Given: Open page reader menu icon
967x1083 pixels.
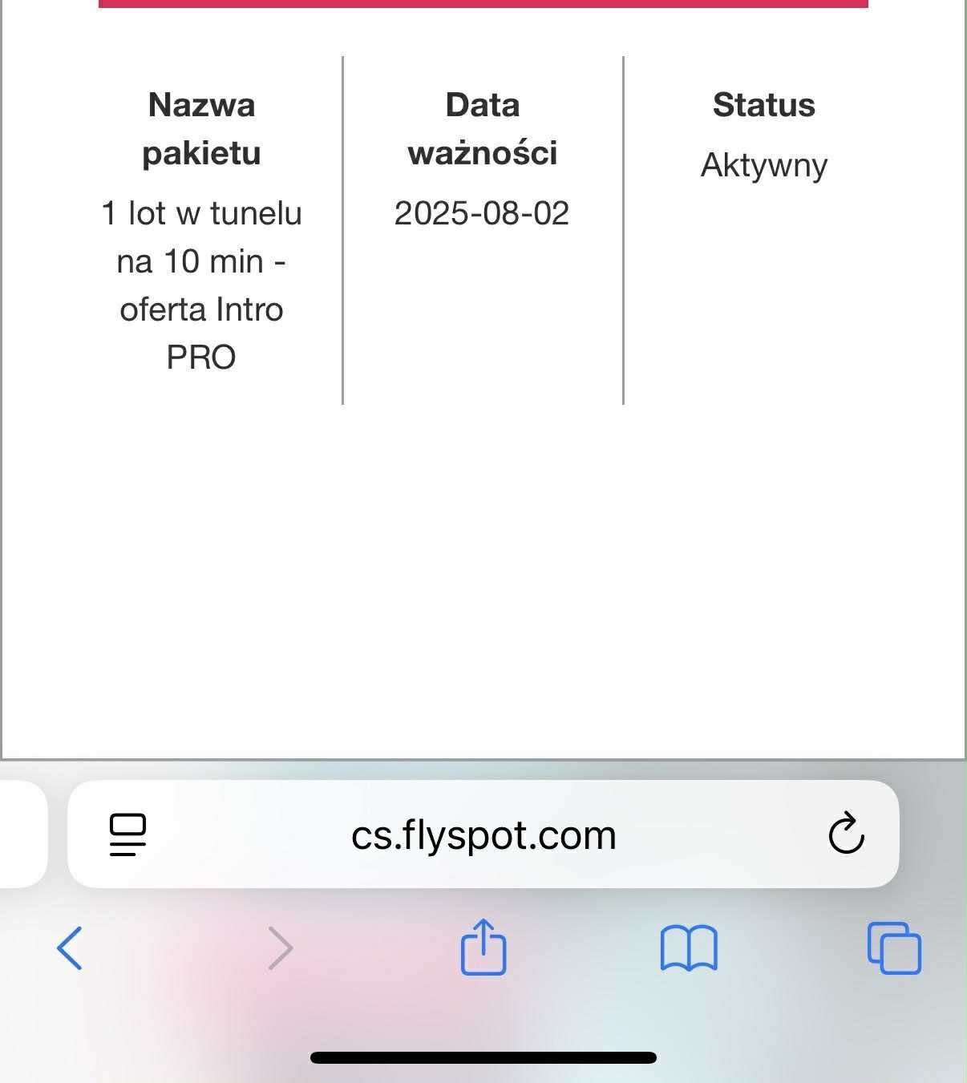Looking at the screenshot, I should tap(127, 834).
